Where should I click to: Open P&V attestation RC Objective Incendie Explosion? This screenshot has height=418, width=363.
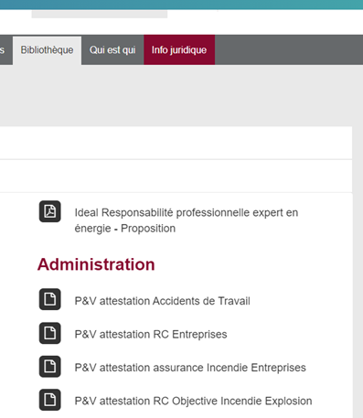193,401
